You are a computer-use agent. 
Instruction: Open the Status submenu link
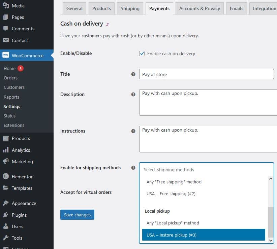pyautogui.click(x=9, y=116)
